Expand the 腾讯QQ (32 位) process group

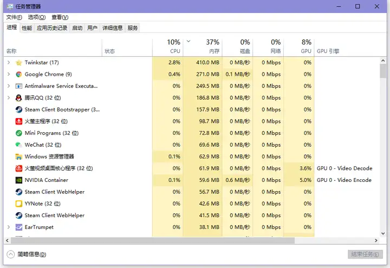tap(9, 97)
